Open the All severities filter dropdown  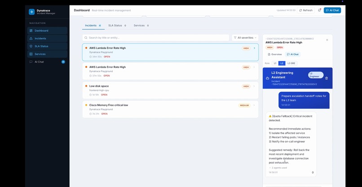[245, 38]
